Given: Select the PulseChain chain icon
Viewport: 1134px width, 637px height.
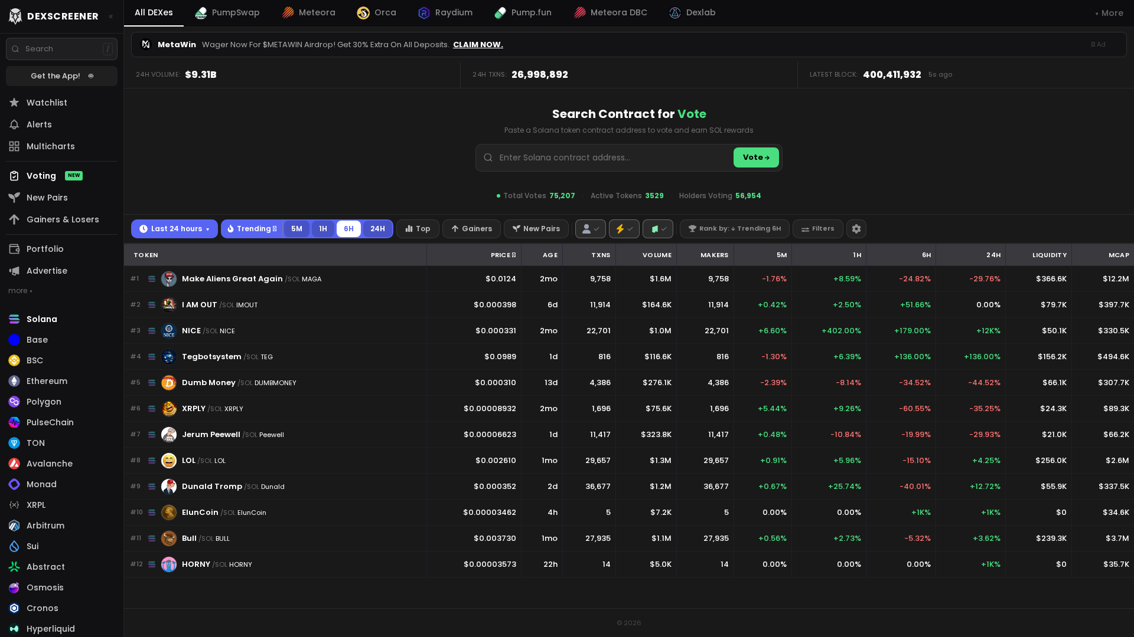Looking at the screenshot, I should (14, 422).
